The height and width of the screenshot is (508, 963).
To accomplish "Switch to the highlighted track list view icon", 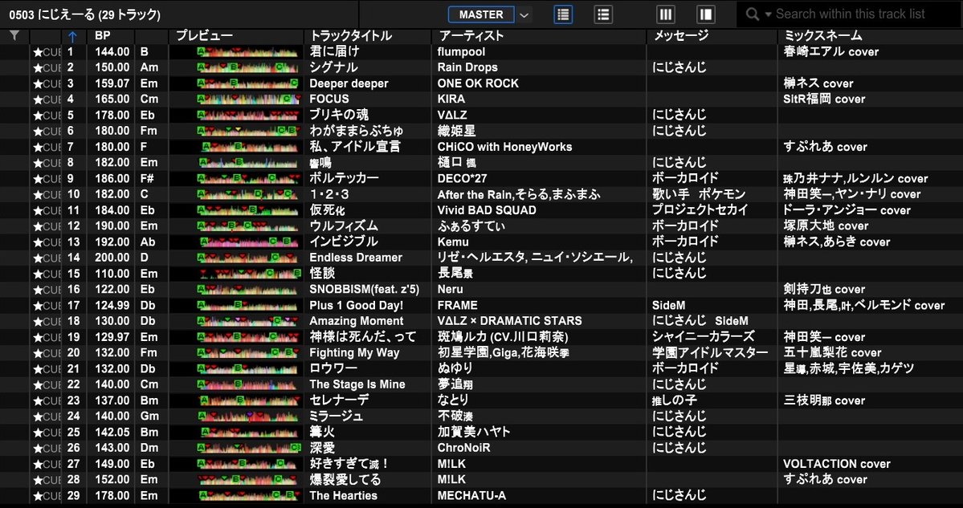I will [x=563, y=14].
